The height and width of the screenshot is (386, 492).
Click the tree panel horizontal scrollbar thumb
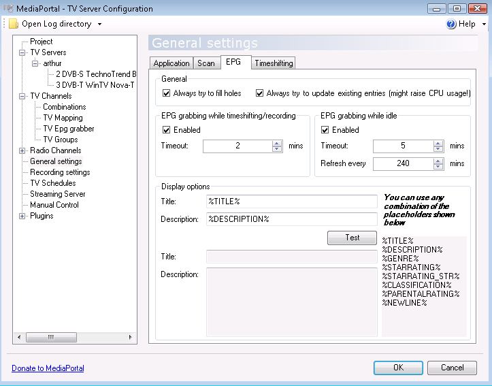pos(51,338)
